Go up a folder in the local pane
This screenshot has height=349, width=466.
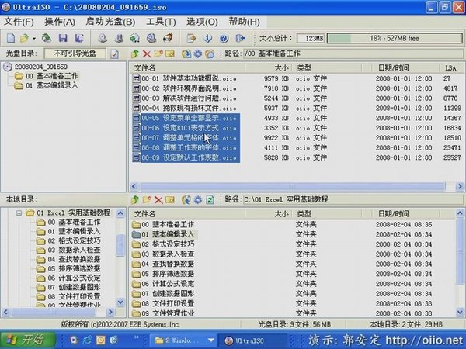coord(135,200)
